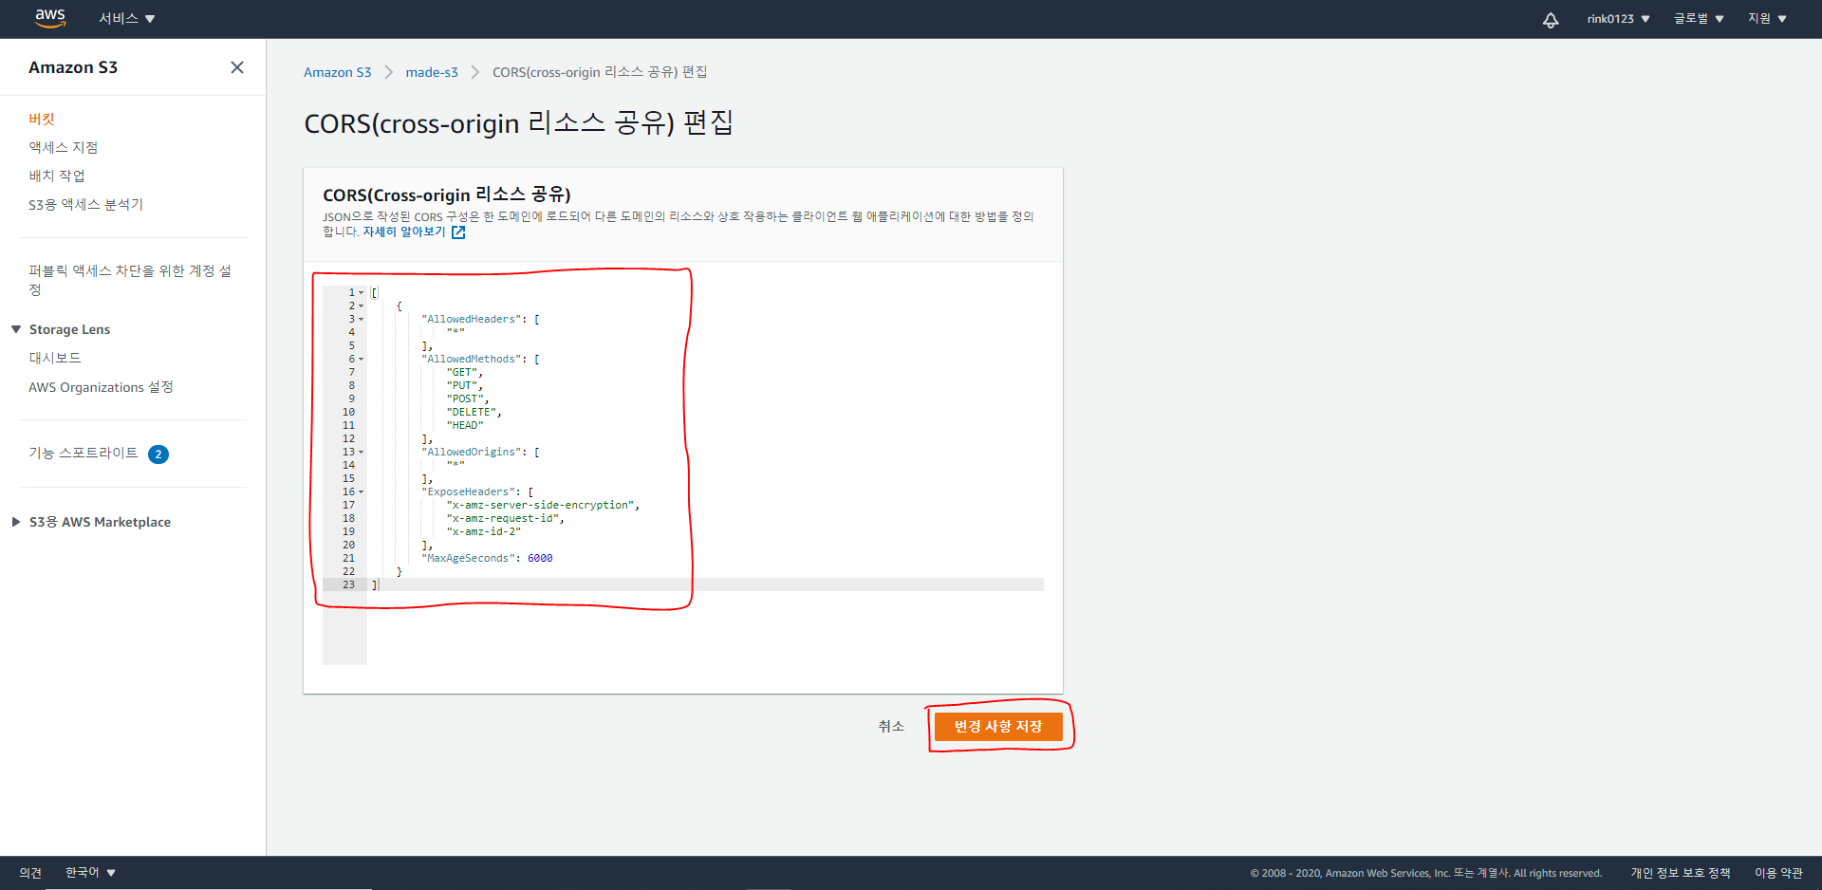Open 기능 스포트라이트 in the sidebar

pos(84,454)
